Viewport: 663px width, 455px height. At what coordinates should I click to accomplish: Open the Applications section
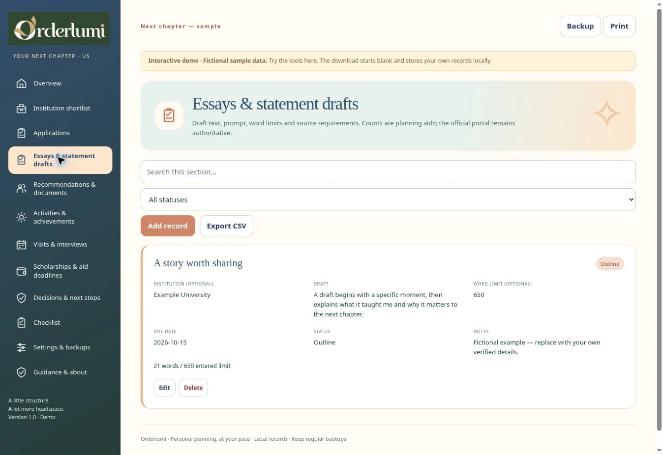click(60, 133)
